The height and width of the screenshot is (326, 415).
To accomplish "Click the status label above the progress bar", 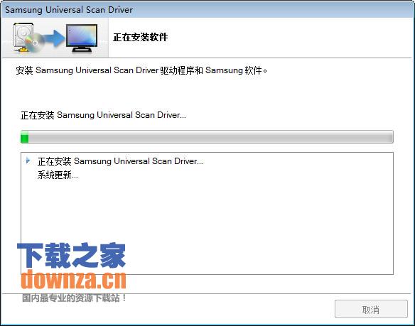I will point(103,115).
